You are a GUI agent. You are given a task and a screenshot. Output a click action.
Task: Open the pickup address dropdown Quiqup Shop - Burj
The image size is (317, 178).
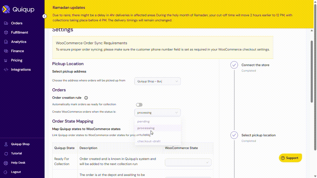pyautogui.click(x=158, y=81)
